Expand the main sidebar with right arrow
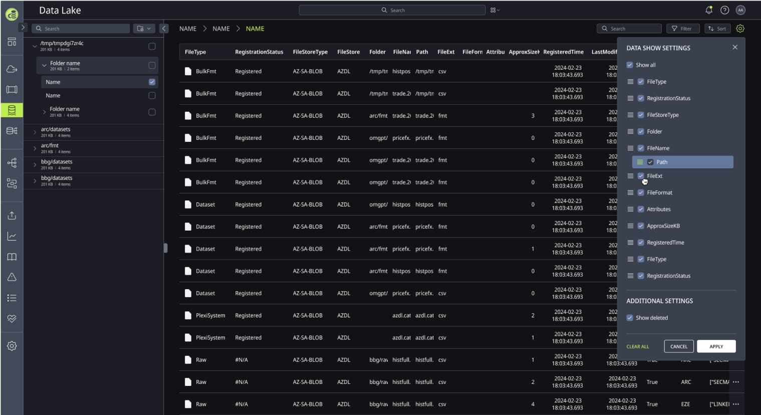 23,27
